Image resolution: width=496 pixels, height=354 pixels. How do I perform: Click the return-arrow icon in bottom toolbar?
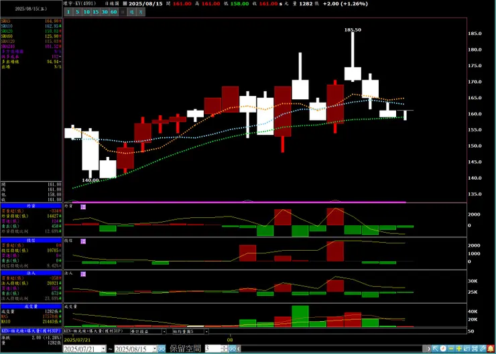[467, 349]
